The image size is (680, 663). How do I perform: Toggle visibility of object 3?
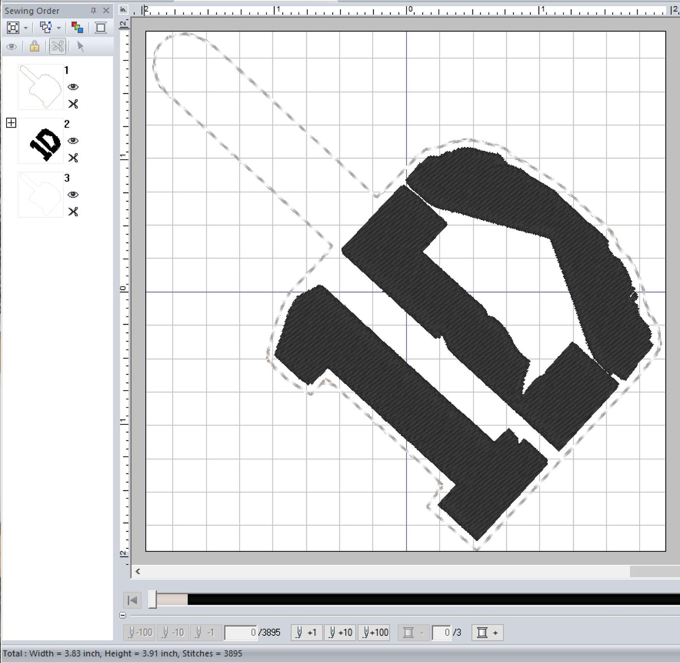click(x=73, y=195)
